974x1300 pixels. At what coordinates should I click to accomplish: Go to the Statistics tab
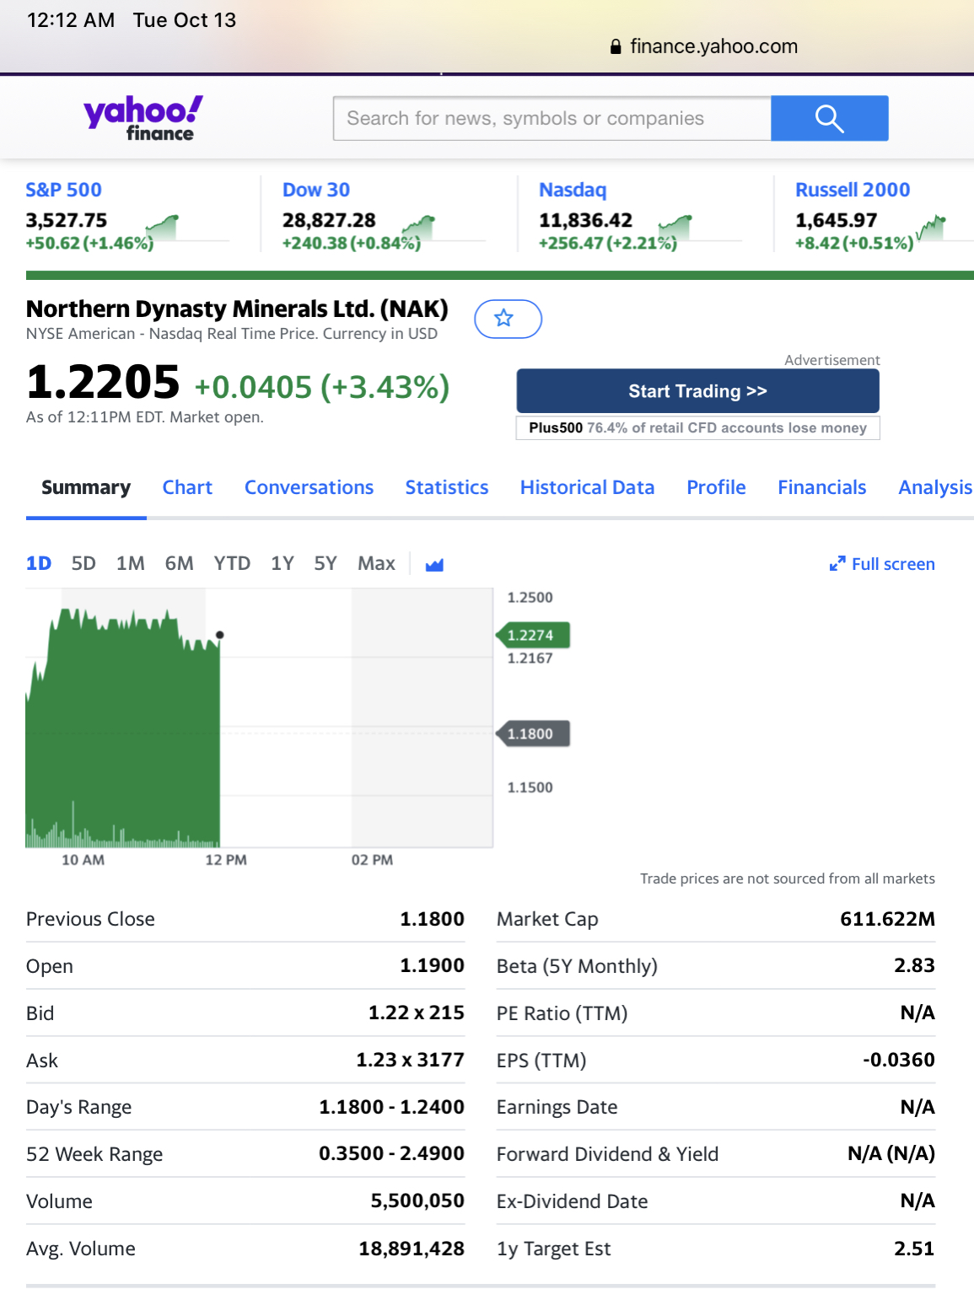447,487
